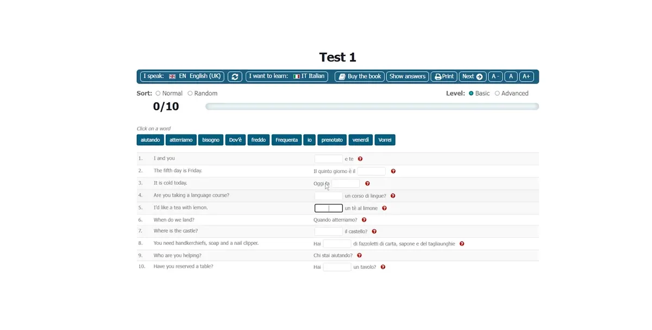Select the Random sort option

click(190, 93)
